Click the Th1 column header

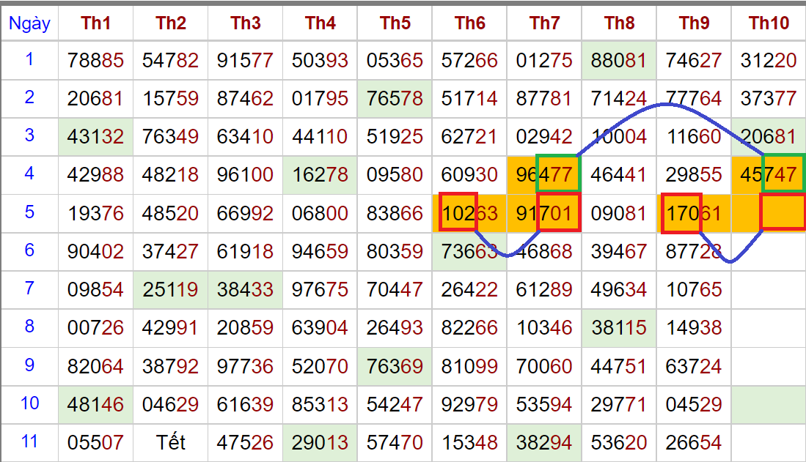tap(96, 23)
